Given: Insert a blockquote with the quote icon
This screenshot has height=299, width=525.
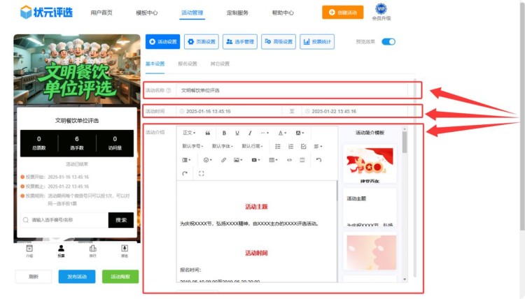Looking at the screenshot, I should point(208,133).
